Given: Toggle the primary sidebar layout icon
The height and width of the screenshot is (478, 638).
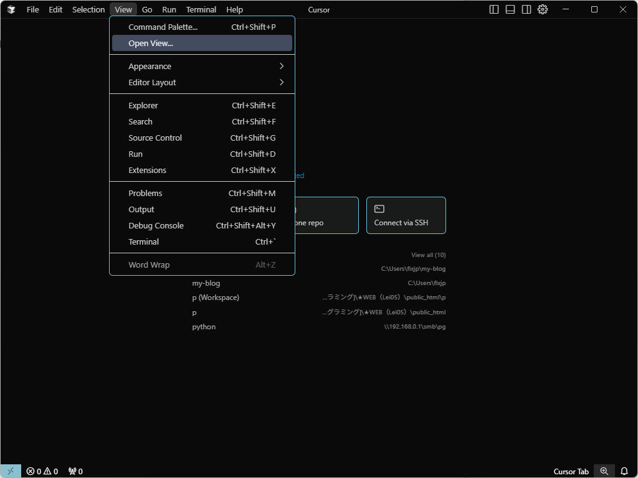Looking at the screenshot, I should 494,9.
